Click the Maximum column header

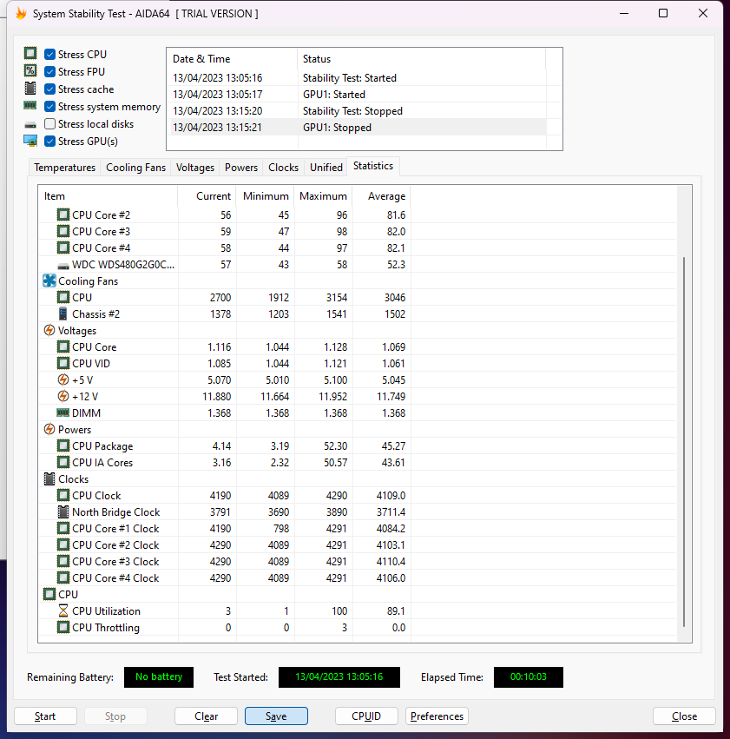[x=323, y=196]
